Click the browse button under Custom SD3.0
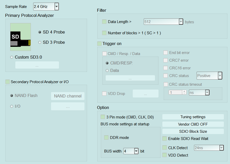Image resolution: width=230 pixels, height=164 pixels. click(x=37, y=65)
